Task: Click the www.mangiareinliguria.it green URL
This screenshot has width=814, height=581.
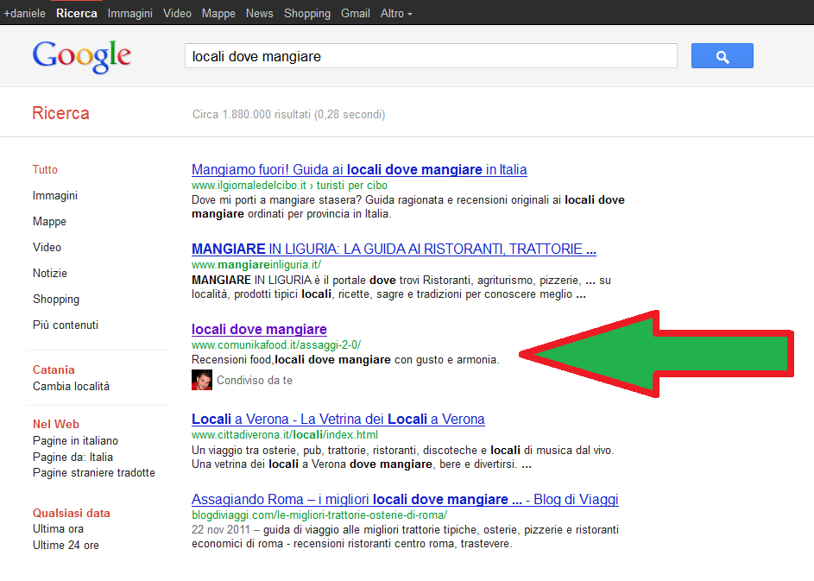Action: pos(256,265)
